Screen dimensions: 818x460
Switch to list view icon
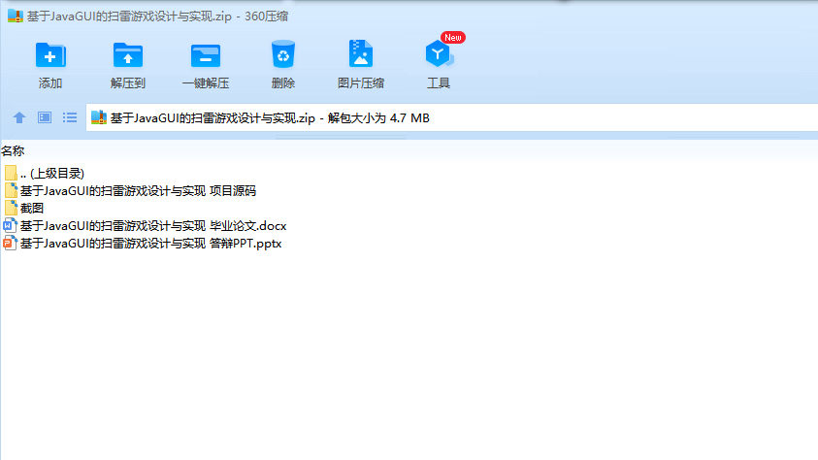coord(70,117)
